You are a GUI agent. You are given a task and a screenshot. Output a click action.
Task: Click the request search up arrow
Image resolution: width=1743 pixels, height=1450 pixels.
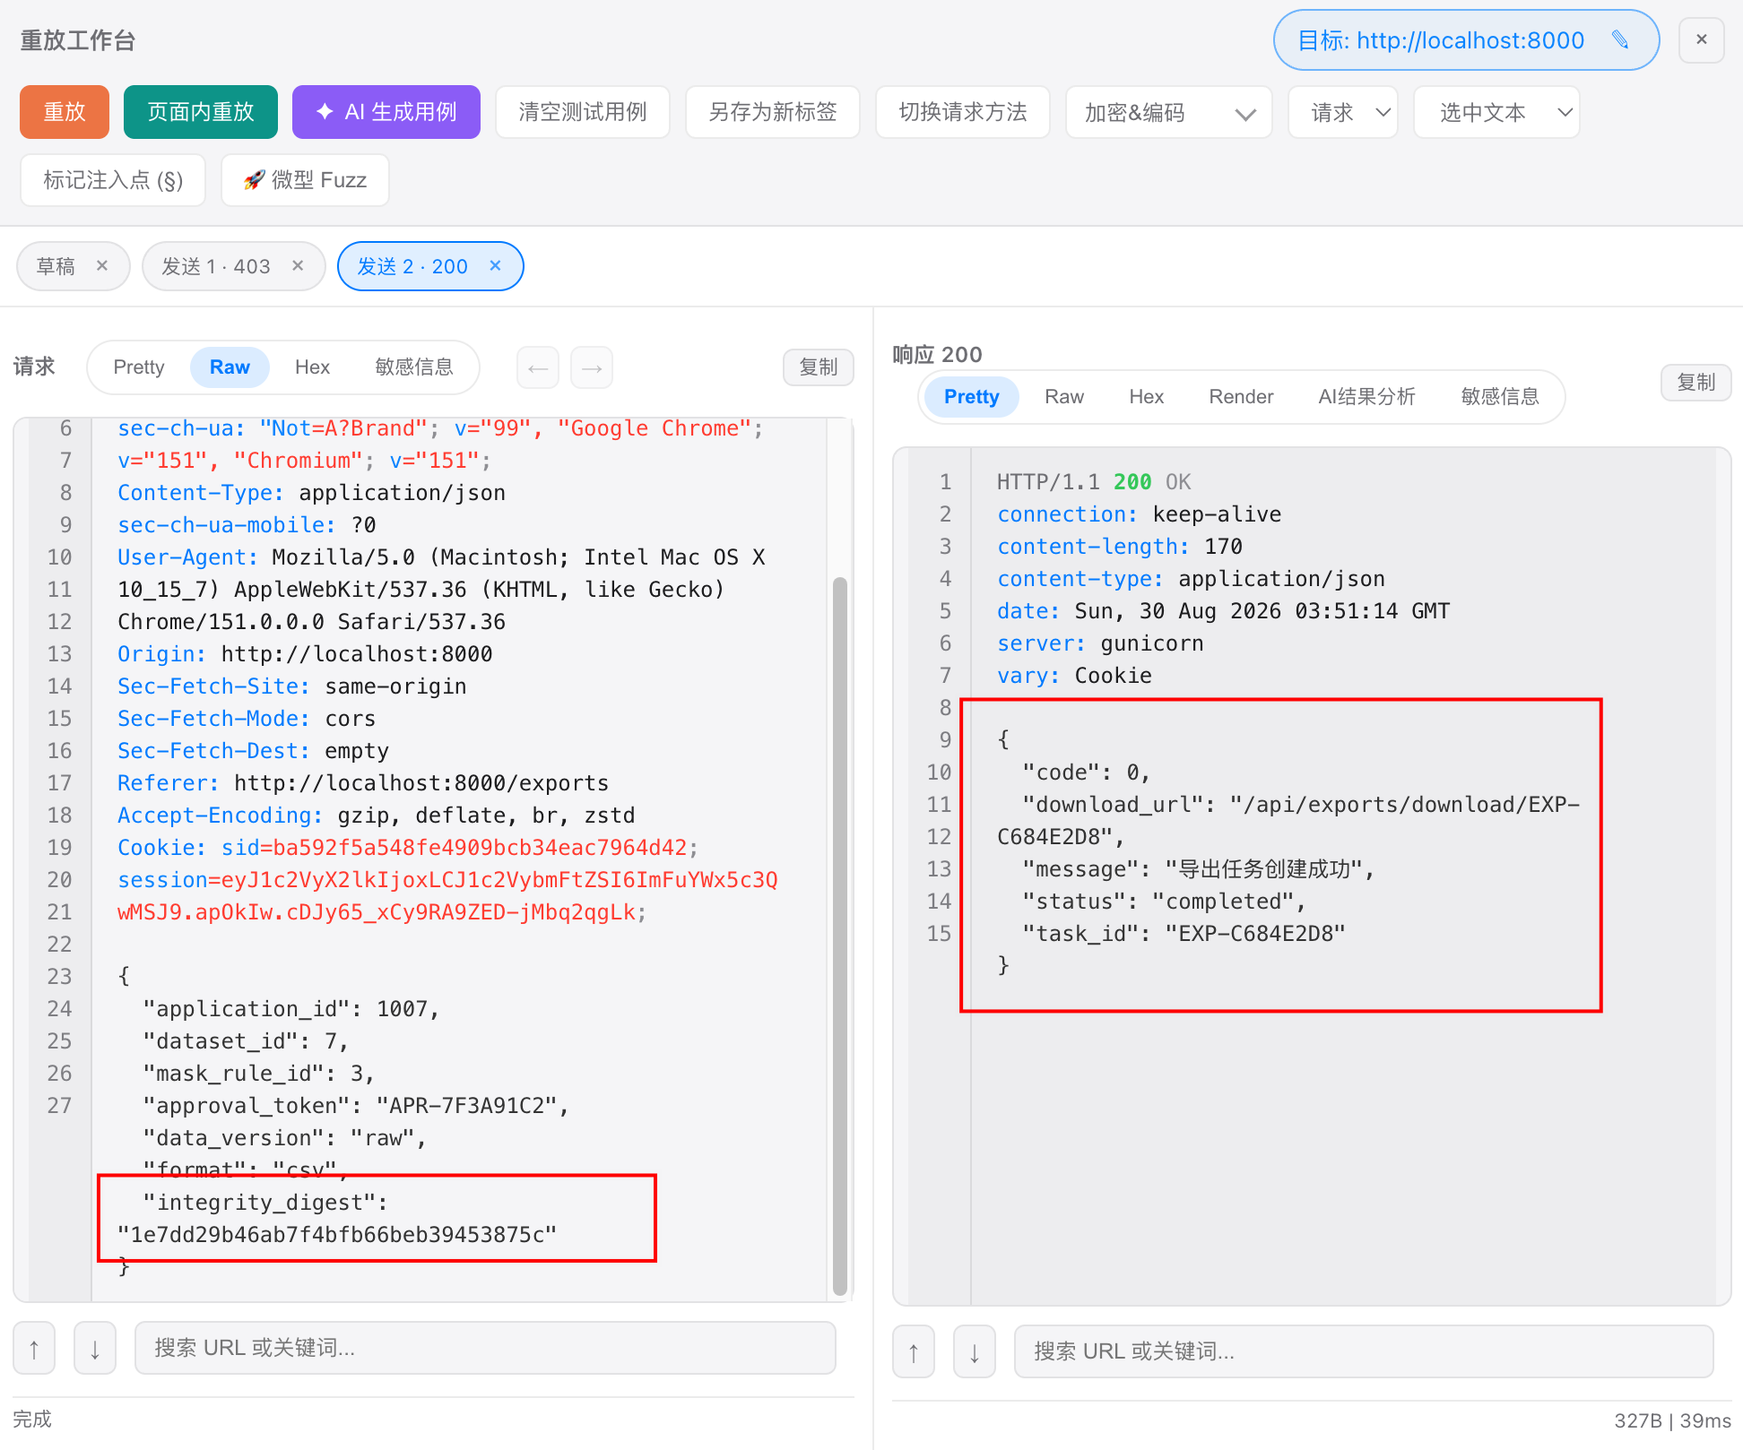34,1348
